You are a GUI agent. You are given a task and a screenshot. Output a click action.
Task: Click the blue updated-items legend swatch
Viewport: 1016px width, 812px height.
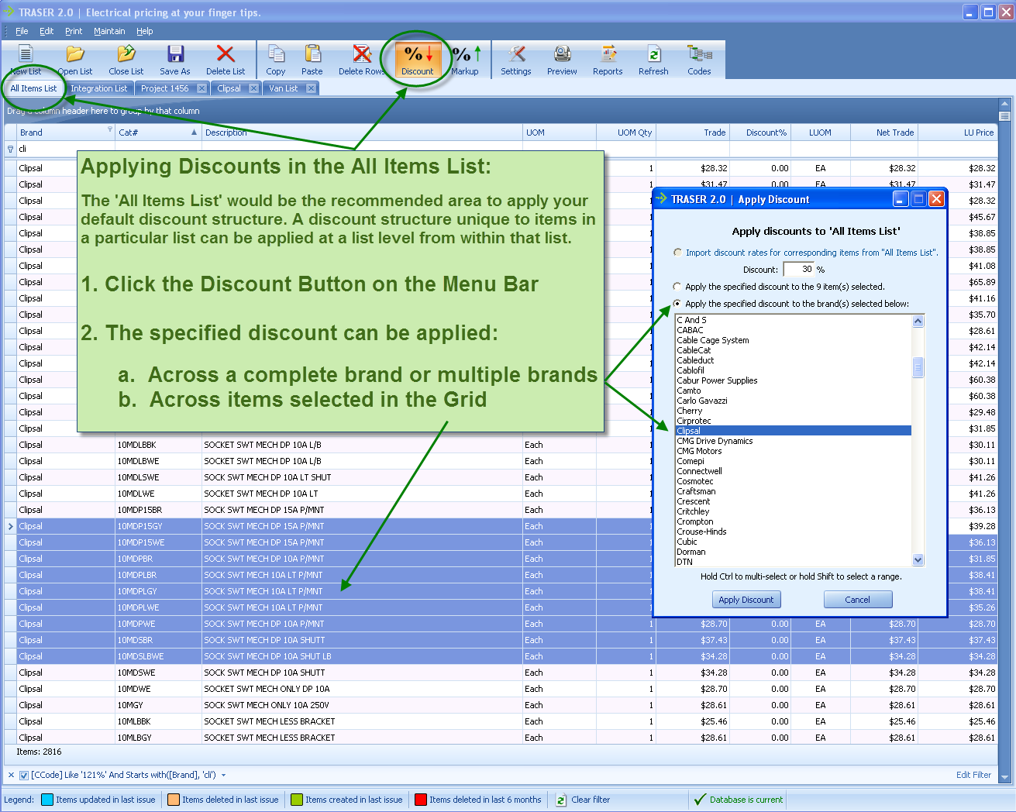[46, 800]
